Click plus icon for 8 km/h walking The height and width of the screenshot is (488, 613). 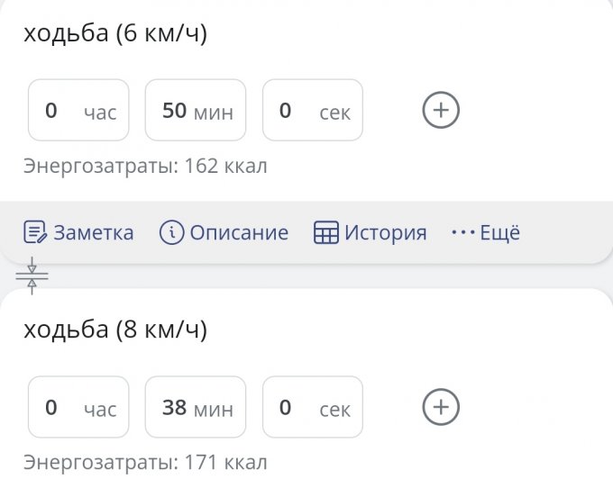coord(441,407)
